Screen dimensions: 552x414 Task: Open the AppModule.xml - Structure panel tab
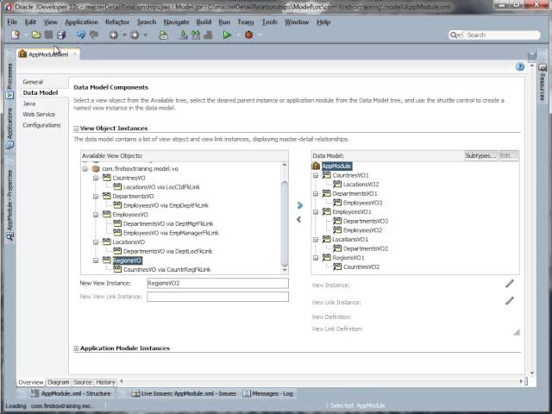pyautogui.click(x=71, y=393)
